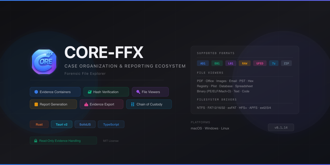Click the E01 format tag

[x=217, y=63]
